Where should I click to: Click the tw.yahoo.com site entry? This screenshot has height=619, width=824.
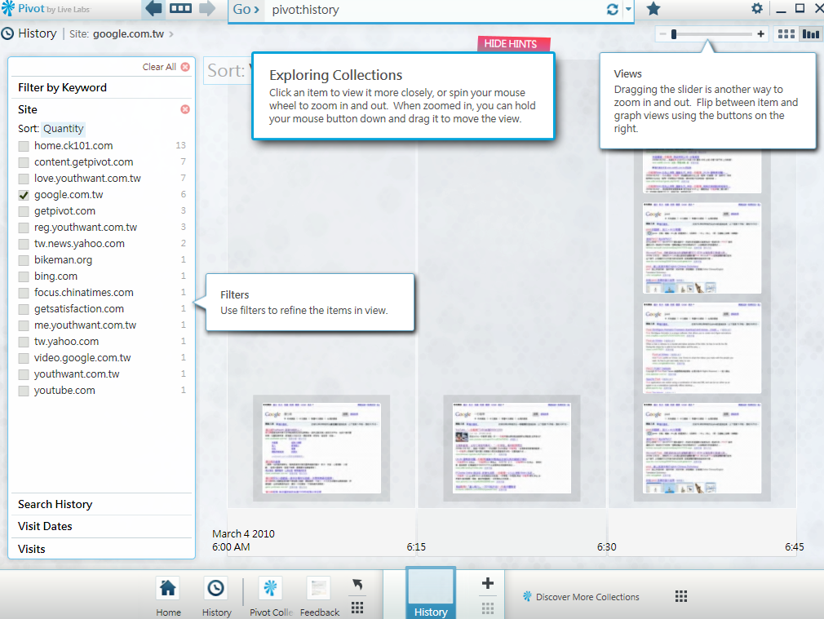coord(66,342)
